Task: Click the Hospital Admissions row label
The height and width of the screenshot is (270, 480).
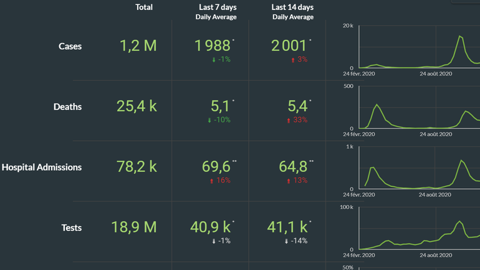Action: [42, 167]
